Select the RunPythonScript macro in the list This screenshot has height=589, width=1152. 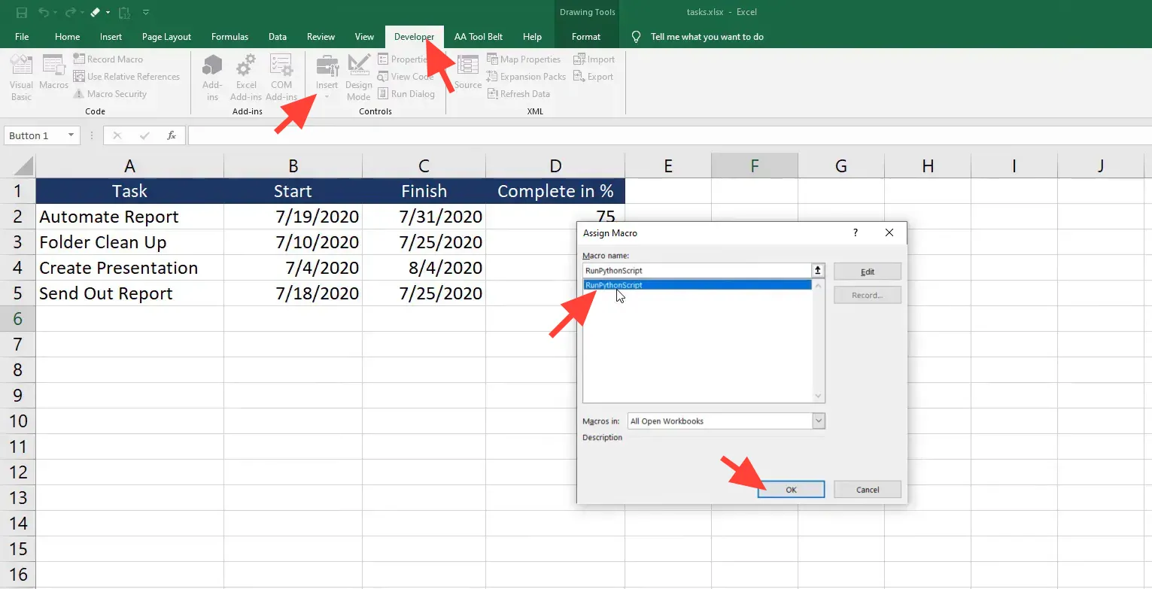point(677,284)
